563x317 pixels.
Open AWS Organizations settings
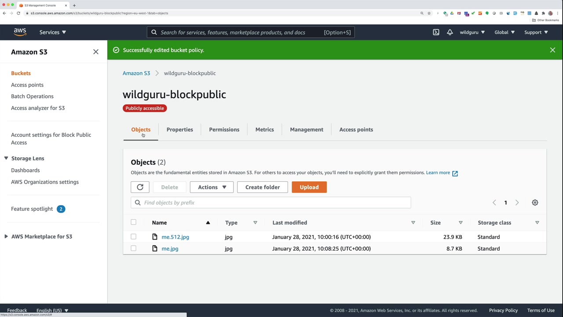point(45,182)
